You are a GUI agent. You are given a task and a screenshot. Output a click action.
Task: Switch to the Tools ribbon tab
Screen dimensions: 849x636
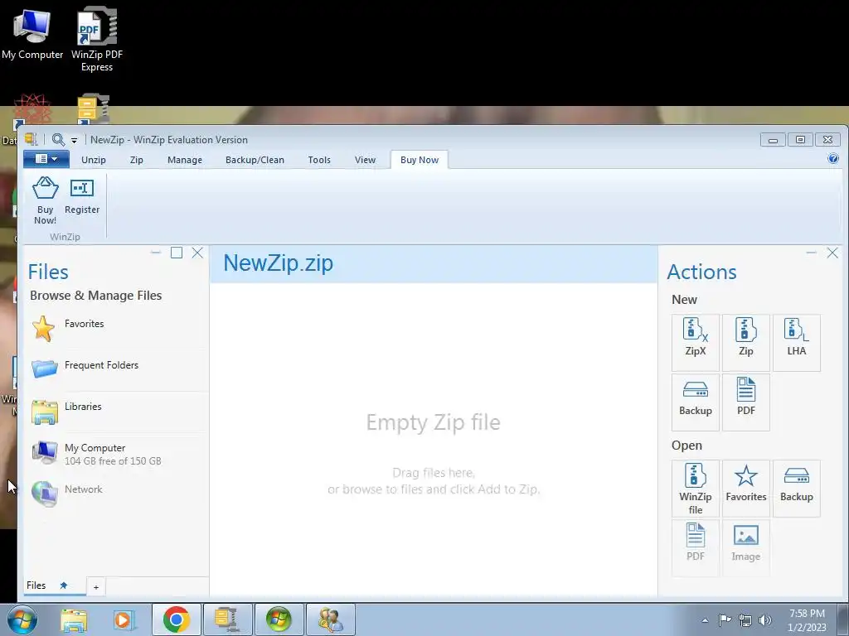pyautogui.click(x=319, y=160)
